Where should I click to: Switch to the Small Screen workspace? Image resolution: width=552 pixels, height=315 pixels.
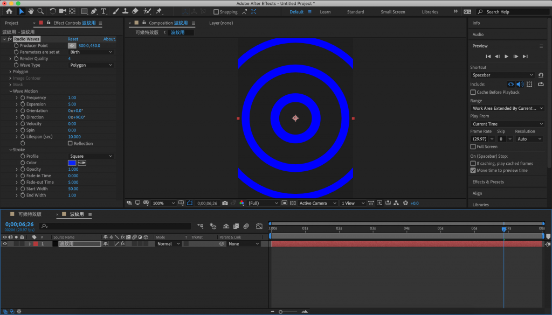[x=393, y=12]
